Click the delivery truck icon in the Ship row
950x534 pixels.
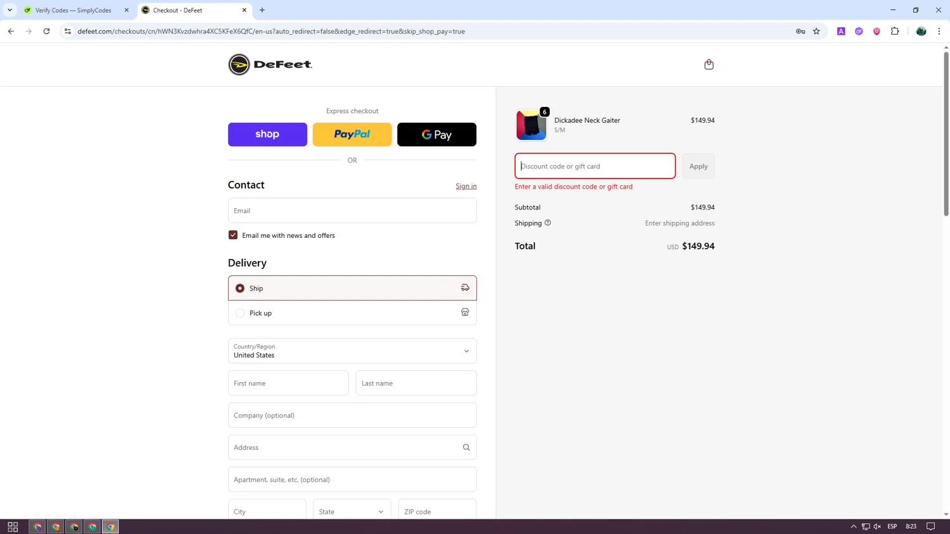click(x=465, y=288)
